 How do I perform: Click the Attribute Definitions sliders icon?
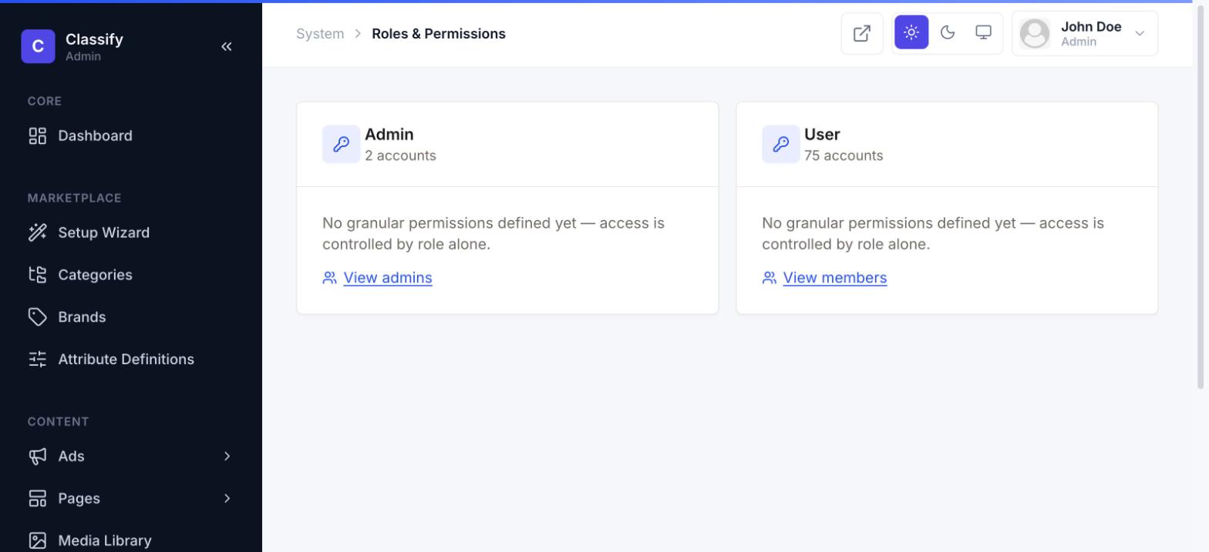(x=38, y=360)
